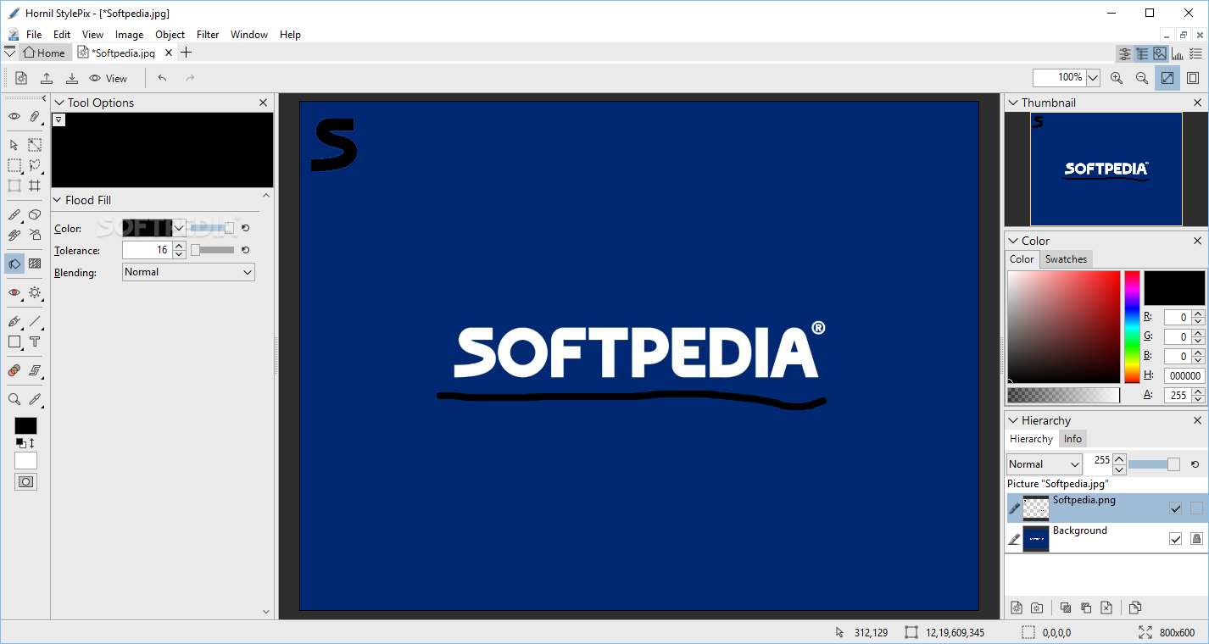Screen dimensions: 1209x644
Task: Reset the Tolerance value
Action: [x=245, y=250]
